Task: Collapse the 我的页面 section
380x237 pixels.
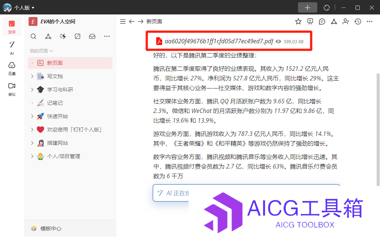Action: pyautogui.click(x=41, y=51)
